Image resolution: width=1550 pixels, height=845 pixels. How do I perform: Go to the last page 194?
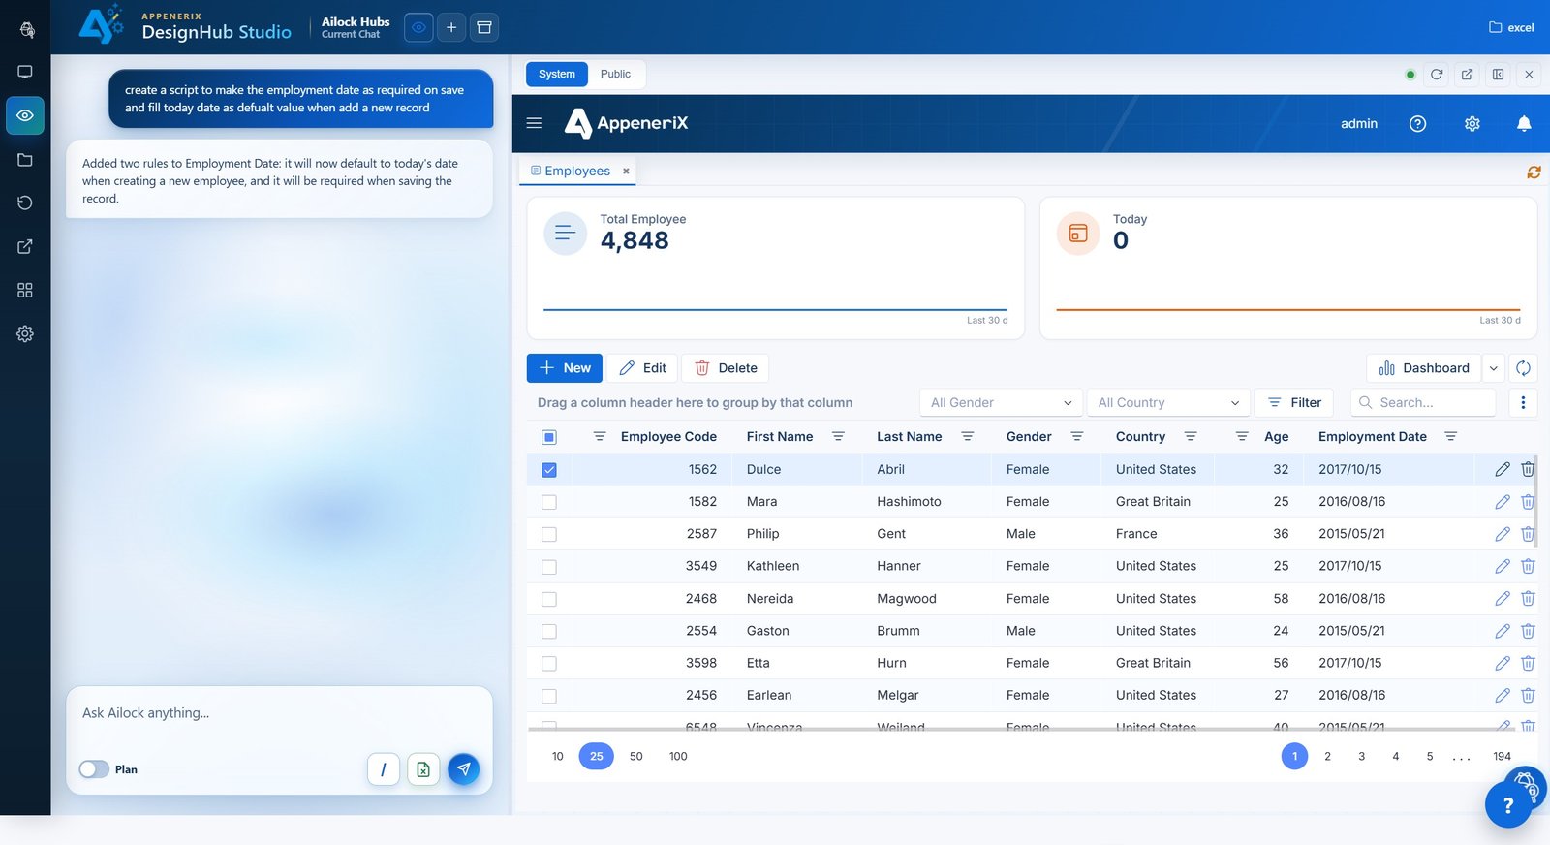[1502, 757]
